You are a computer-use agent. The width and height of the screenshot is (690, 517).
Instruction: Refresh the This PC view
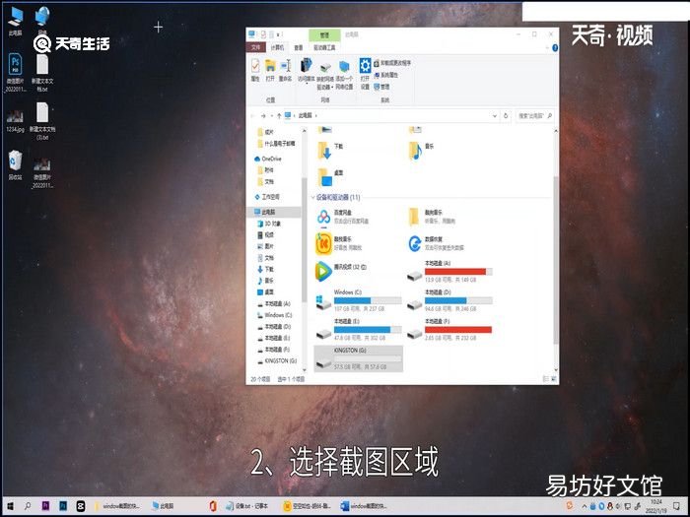[506, 116]
